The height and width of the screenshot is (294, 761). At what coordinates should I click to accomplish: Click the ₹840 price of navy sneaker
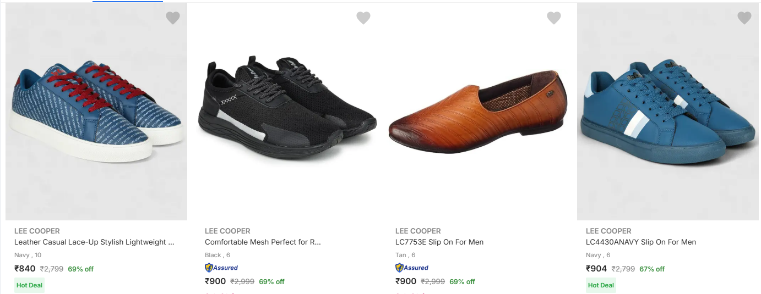pos(25,269)
